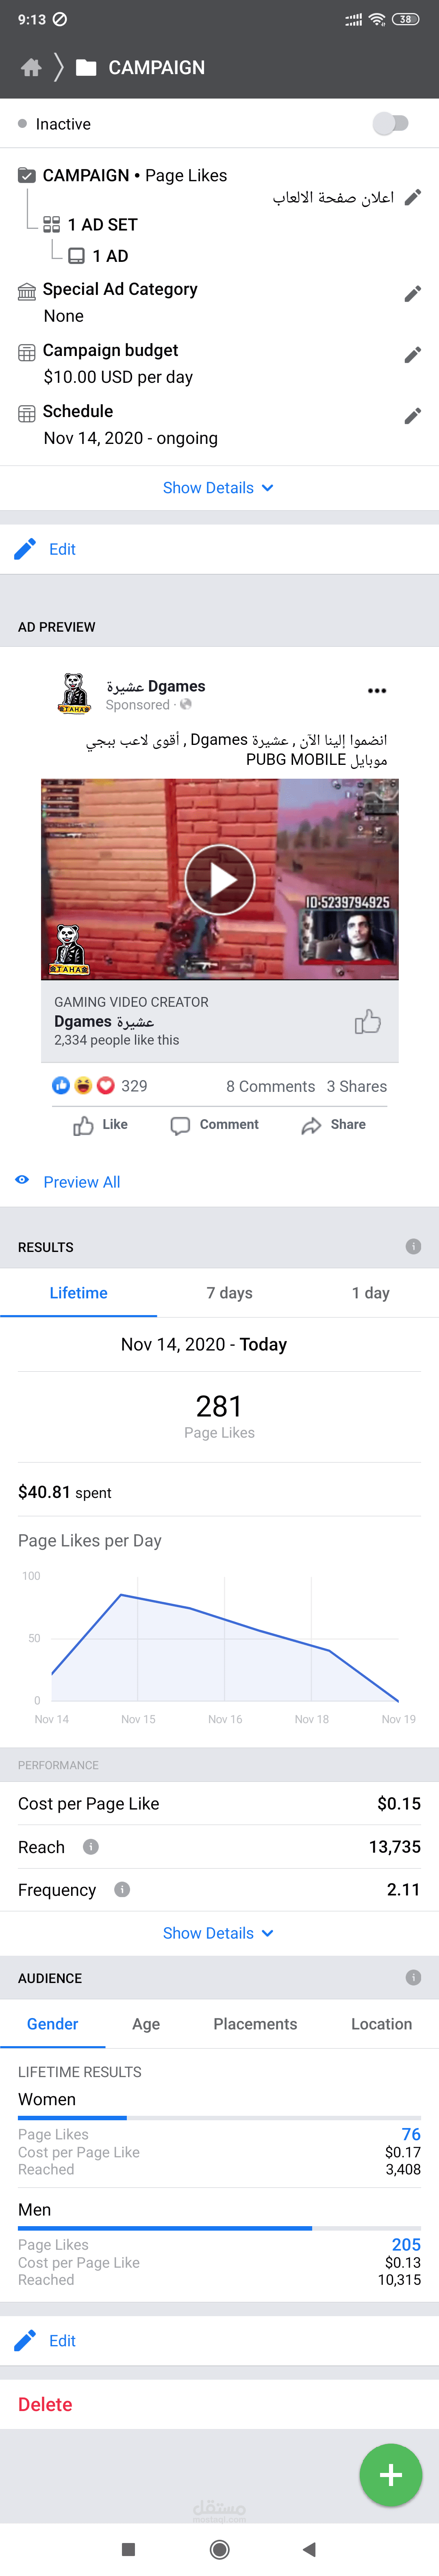The width and height of the screenshot is (439, 2576).
Task: Expand Show Details under Schedule
Action: (219, 488)
